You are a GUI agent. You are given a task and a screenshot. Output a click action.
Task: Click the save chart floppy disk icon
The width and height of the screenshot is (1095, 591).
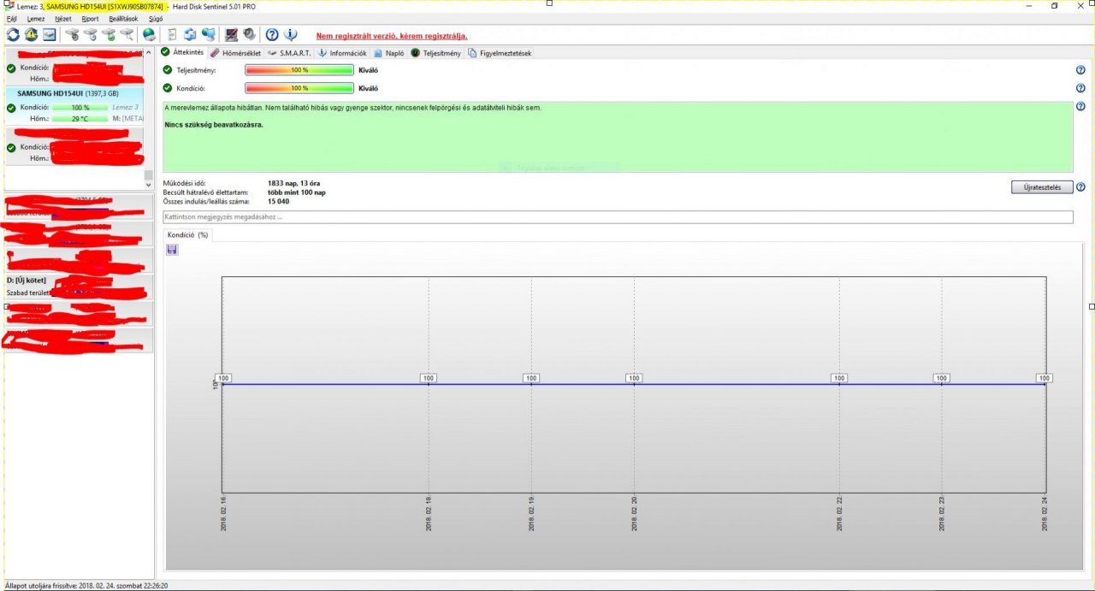[172, 249]
